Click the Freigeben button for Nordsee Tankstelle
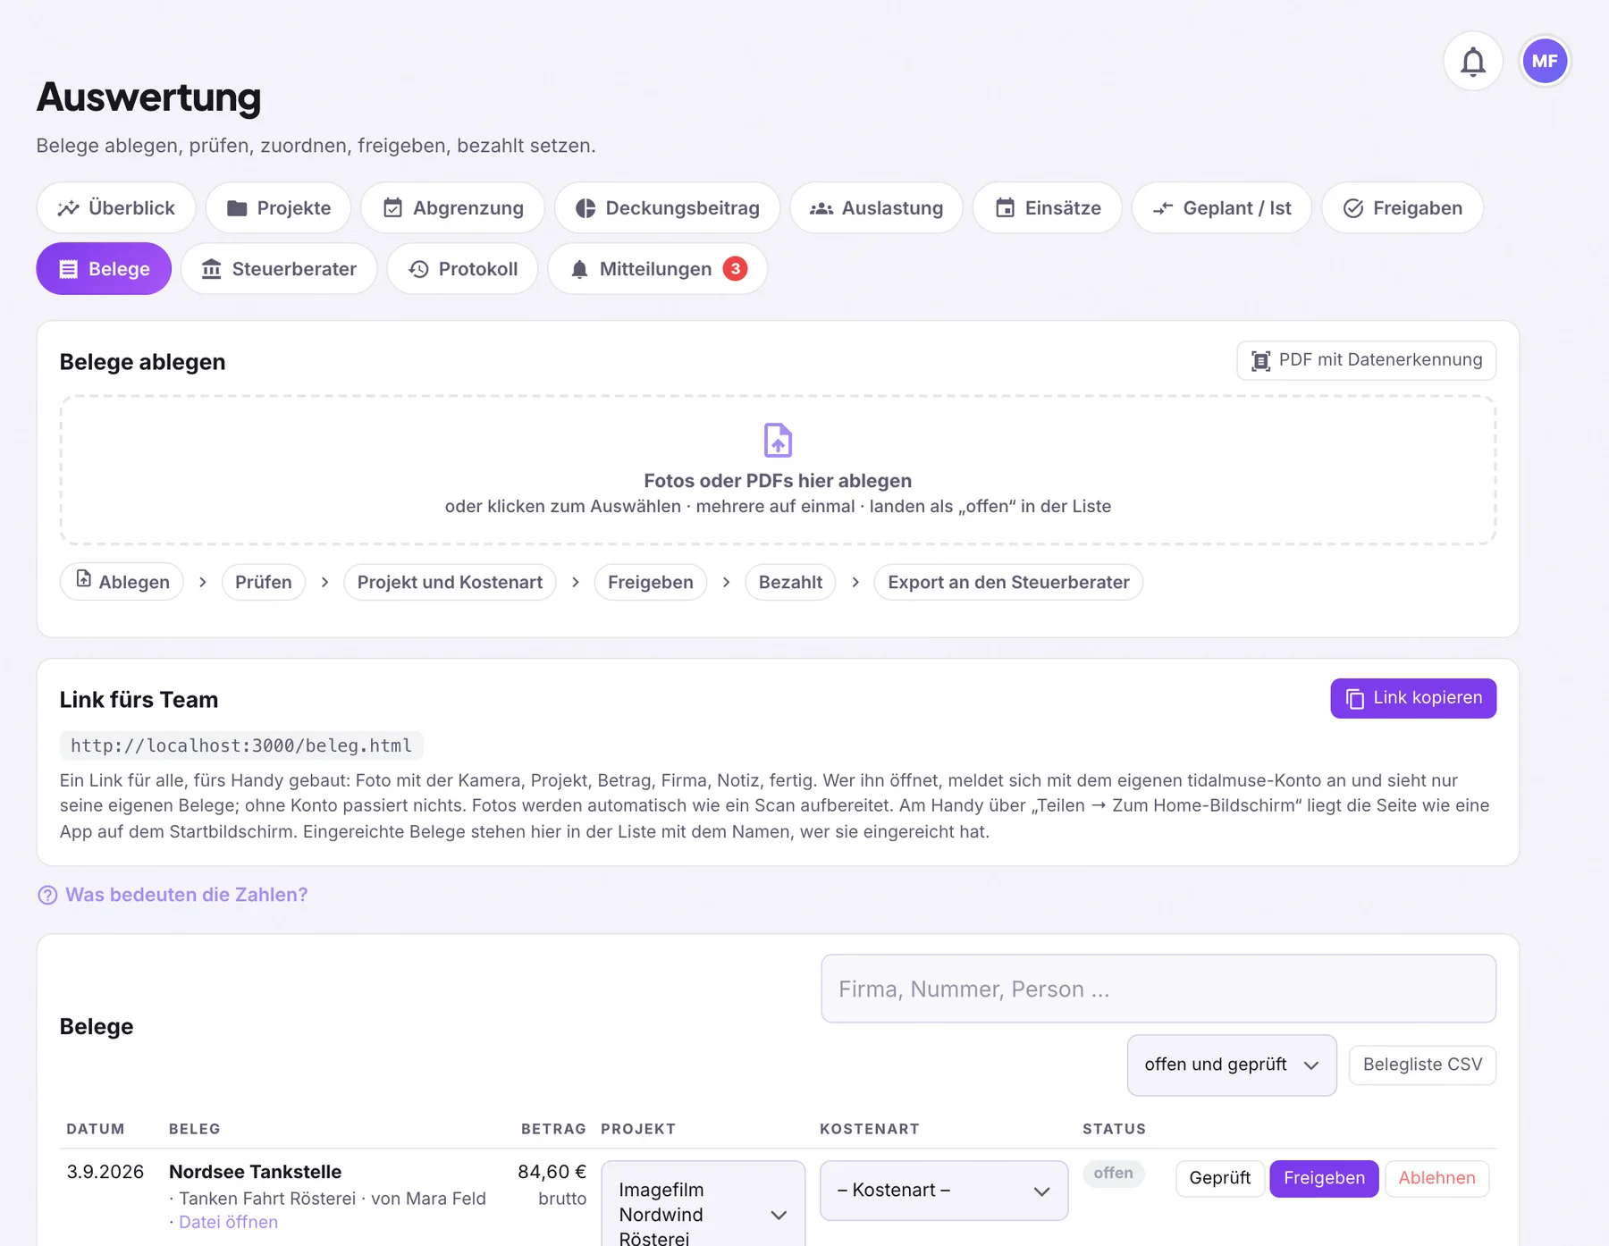 click(1324, 1178)
